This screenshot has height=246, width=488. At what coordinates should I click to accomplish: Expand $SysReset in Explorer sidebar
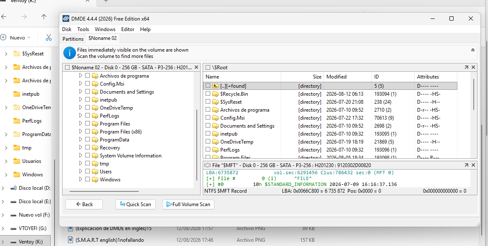click(6, 54)
